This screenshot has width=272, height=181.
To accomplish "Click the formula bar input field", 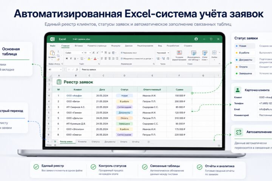I will [x=150, y=70].
